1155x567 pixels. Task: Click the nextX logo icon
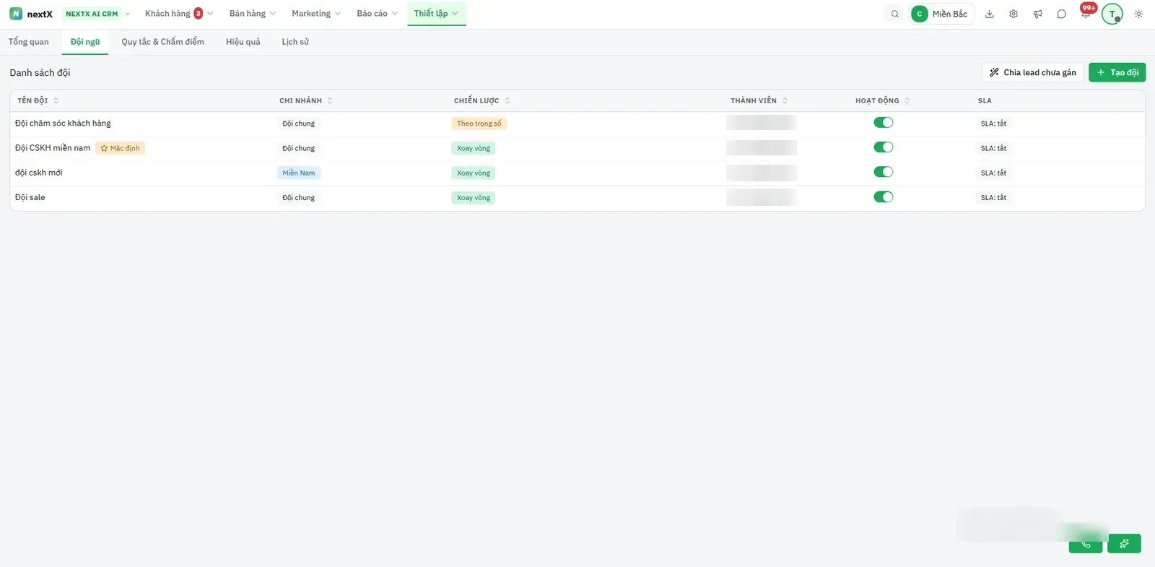(x=15, y=14)
